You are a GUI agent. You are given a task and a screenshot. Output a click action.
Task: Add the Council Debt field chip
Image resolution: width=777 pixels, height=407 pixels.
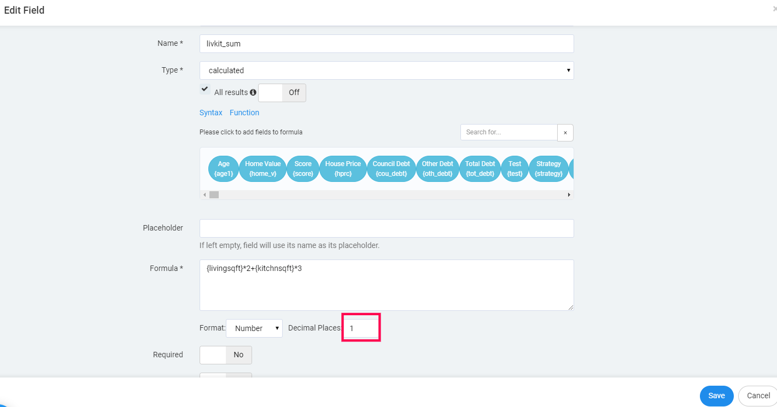coord(392,169)
